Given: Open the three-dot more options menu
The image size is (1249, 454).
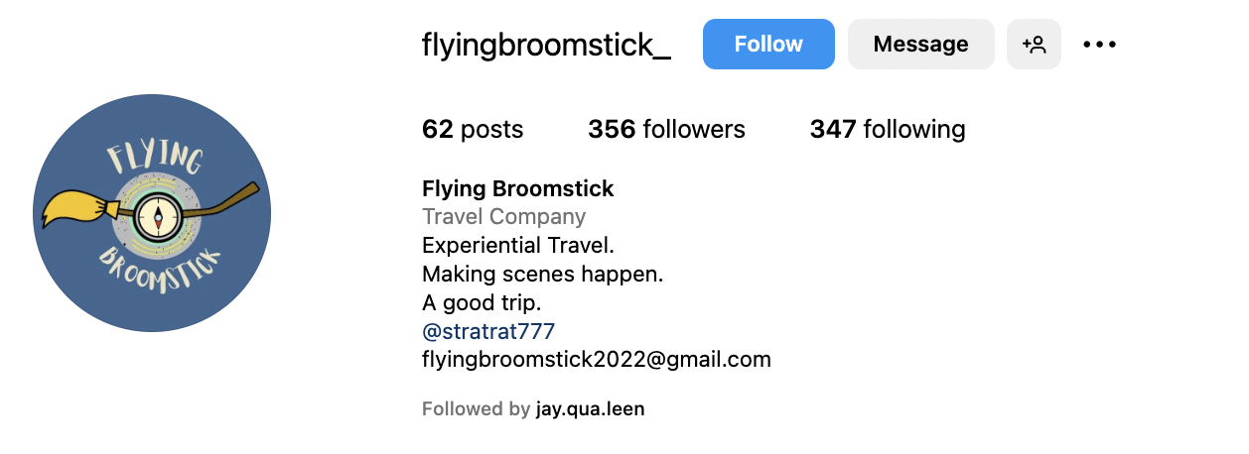Looking at the screenshot, I should coord(1099,45).
